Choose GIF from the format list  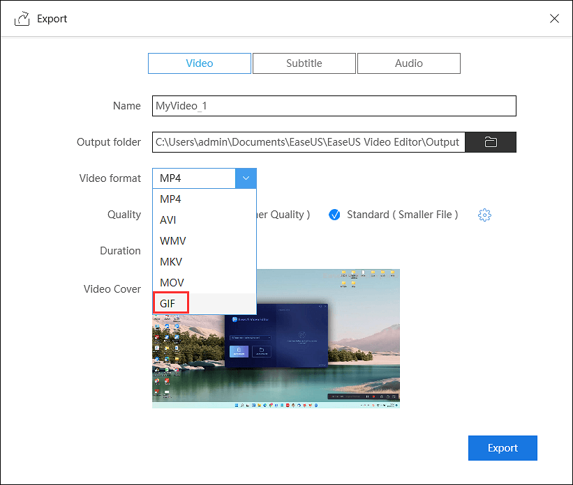168,304
